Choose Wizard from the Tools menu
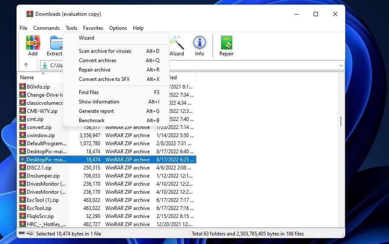 coord(116,38)
